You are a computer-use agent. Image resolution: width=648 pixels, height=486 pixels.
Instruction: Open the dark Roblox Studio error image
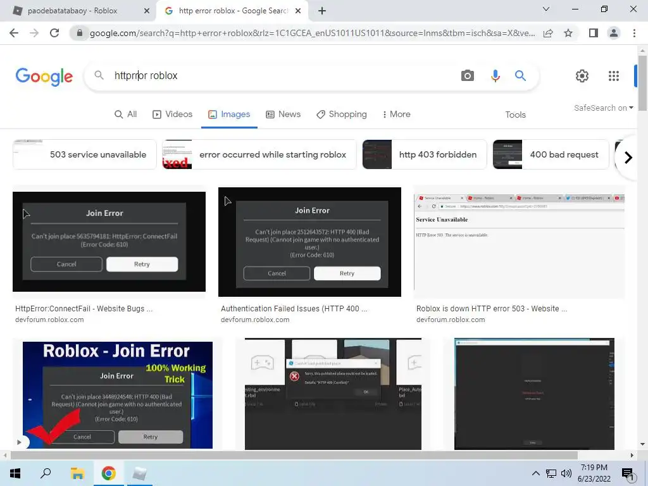pyautogui.click(x=534, y=394)
